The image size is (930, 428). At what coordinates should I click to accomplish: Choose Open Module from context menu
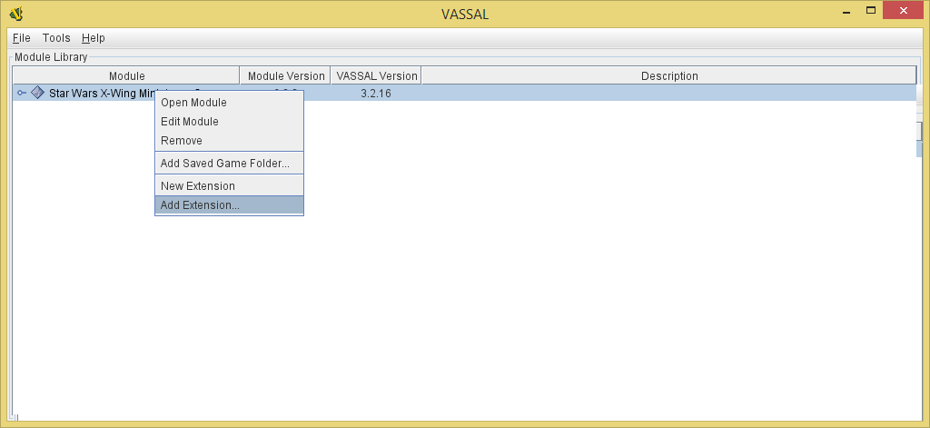tap(193, 103)
